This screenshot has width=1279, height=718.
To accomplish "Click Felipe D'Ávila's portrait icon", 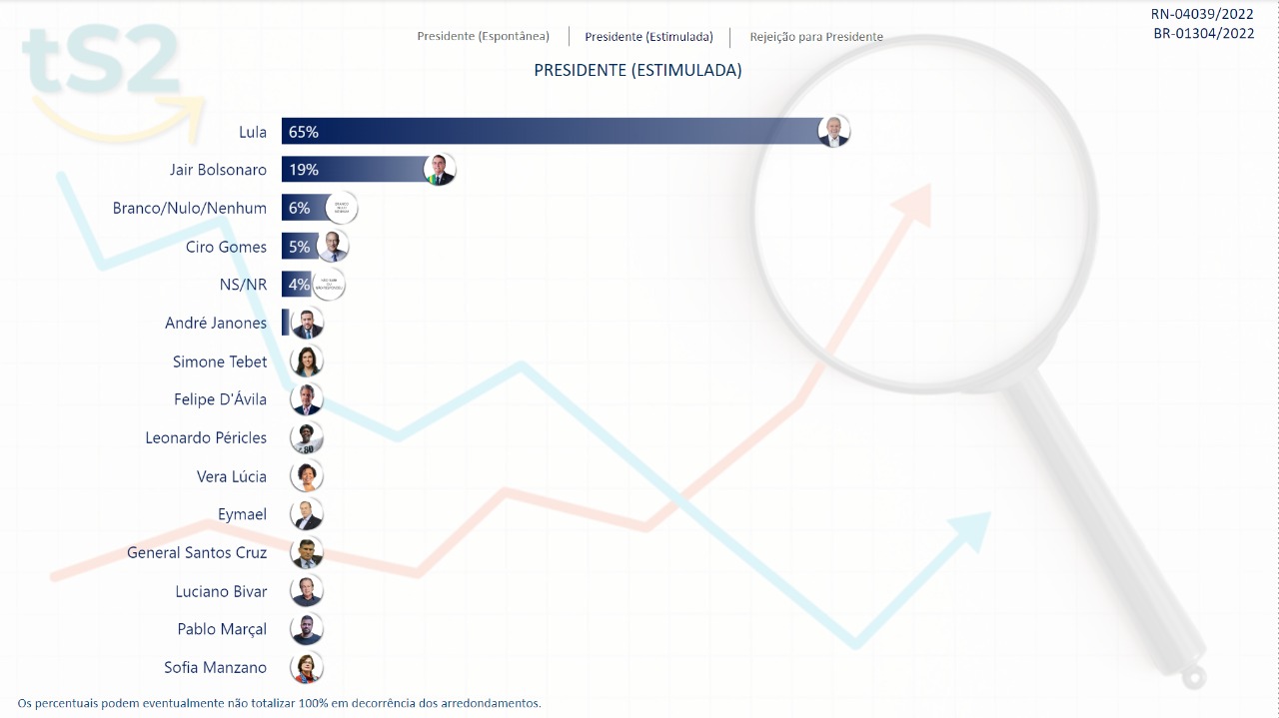I will [x=307, y=399].
